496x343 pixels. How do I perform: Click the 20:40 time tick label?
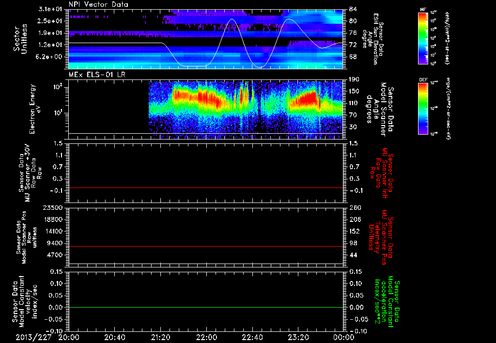[114, 337]
